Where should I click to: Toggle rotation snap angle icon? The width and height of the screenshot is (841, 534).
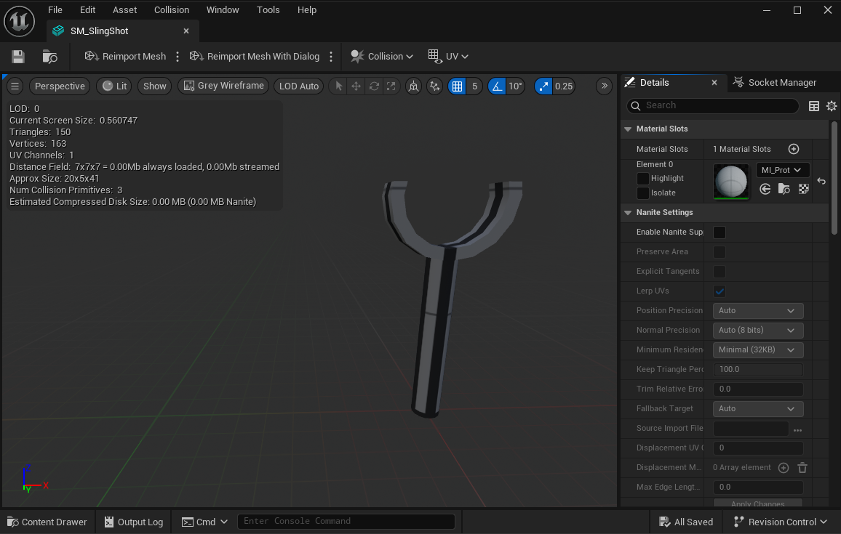pos(497,86)
